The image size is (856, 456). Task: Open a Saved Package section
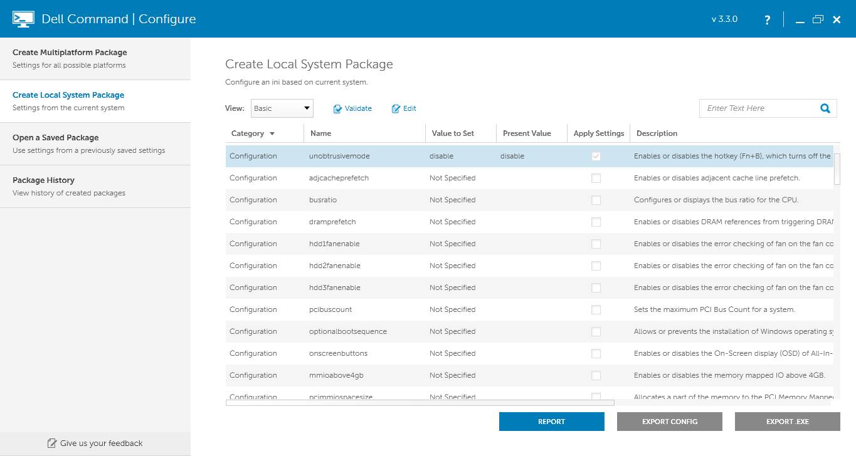tap(95, 143)
